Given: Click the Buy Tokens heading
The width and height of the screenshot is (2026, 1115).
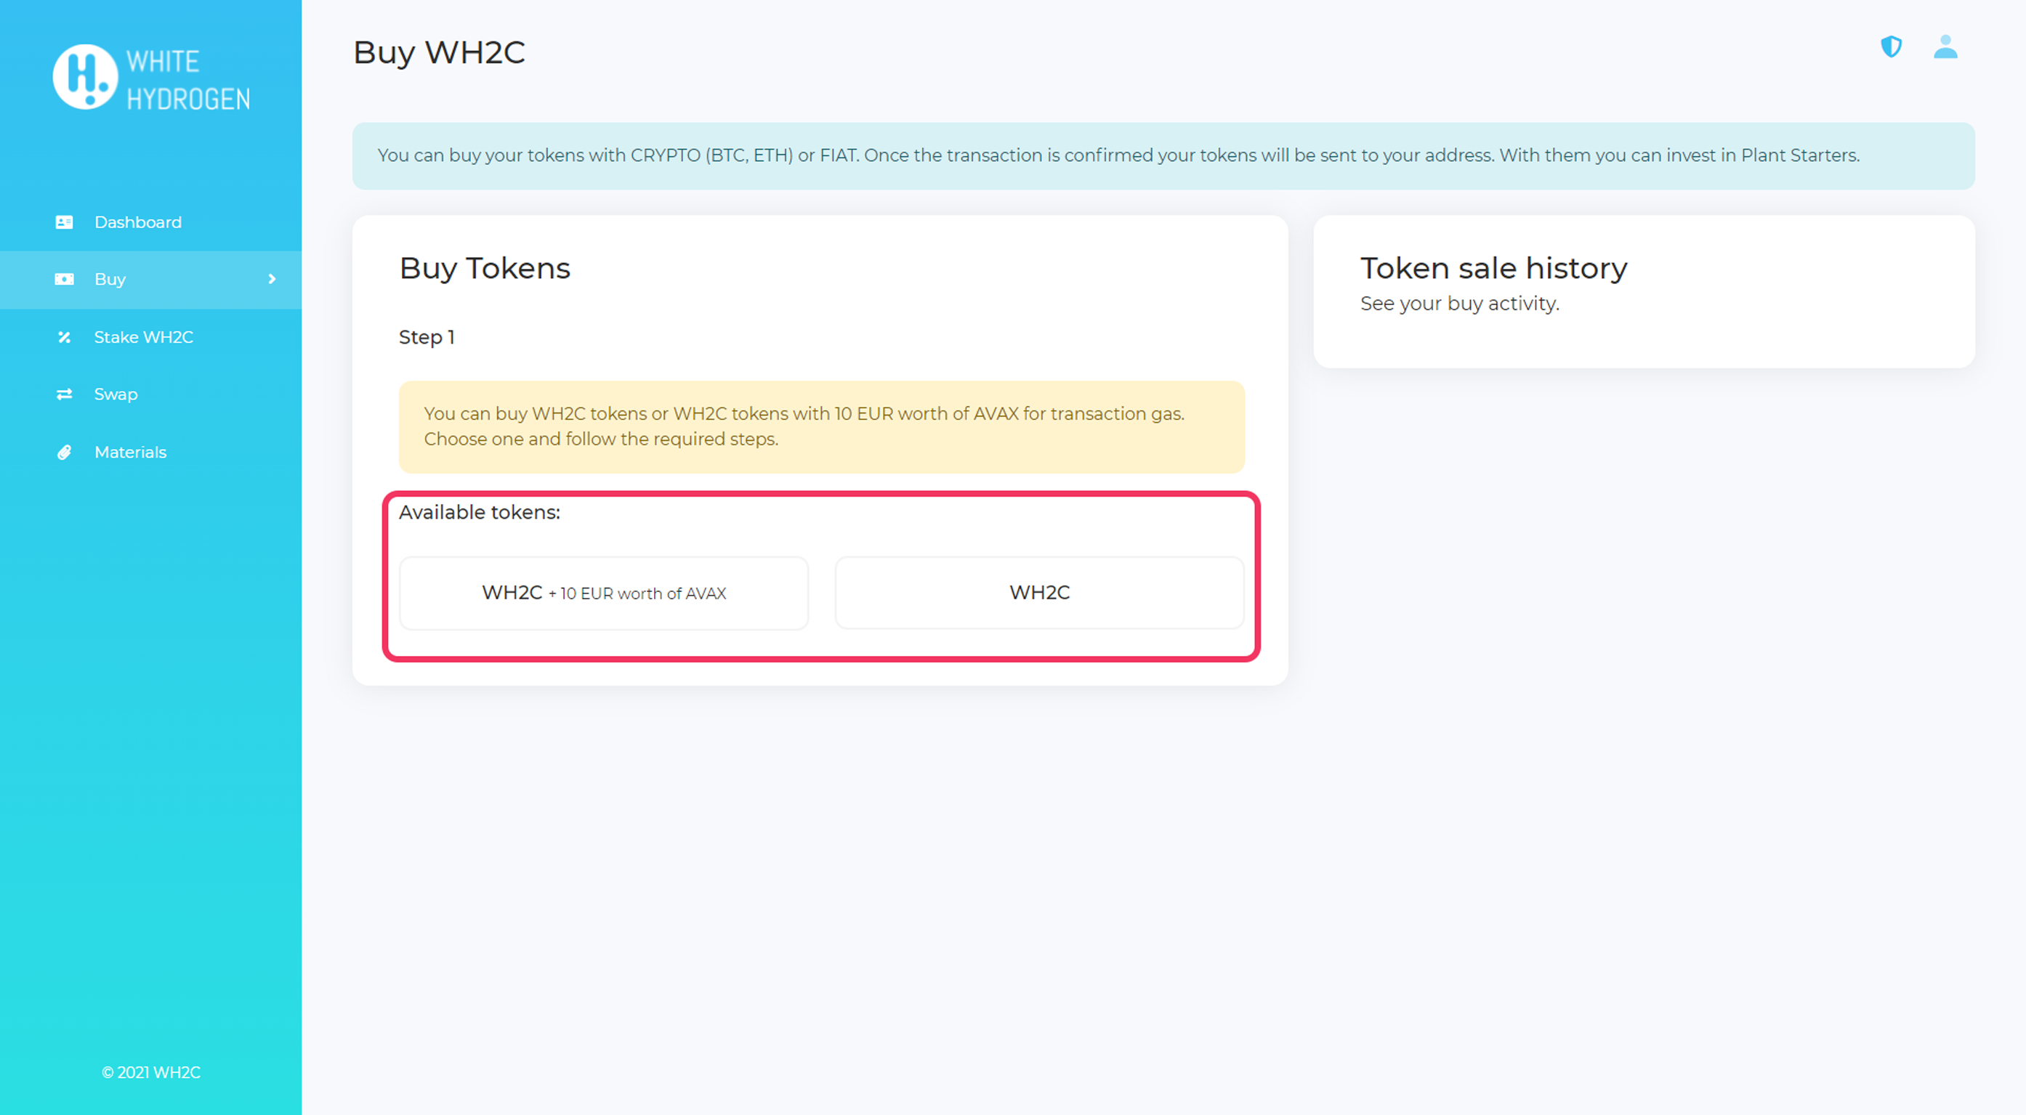Looking at the screenshot, I should pyautogui.click(x=485, y=268).
